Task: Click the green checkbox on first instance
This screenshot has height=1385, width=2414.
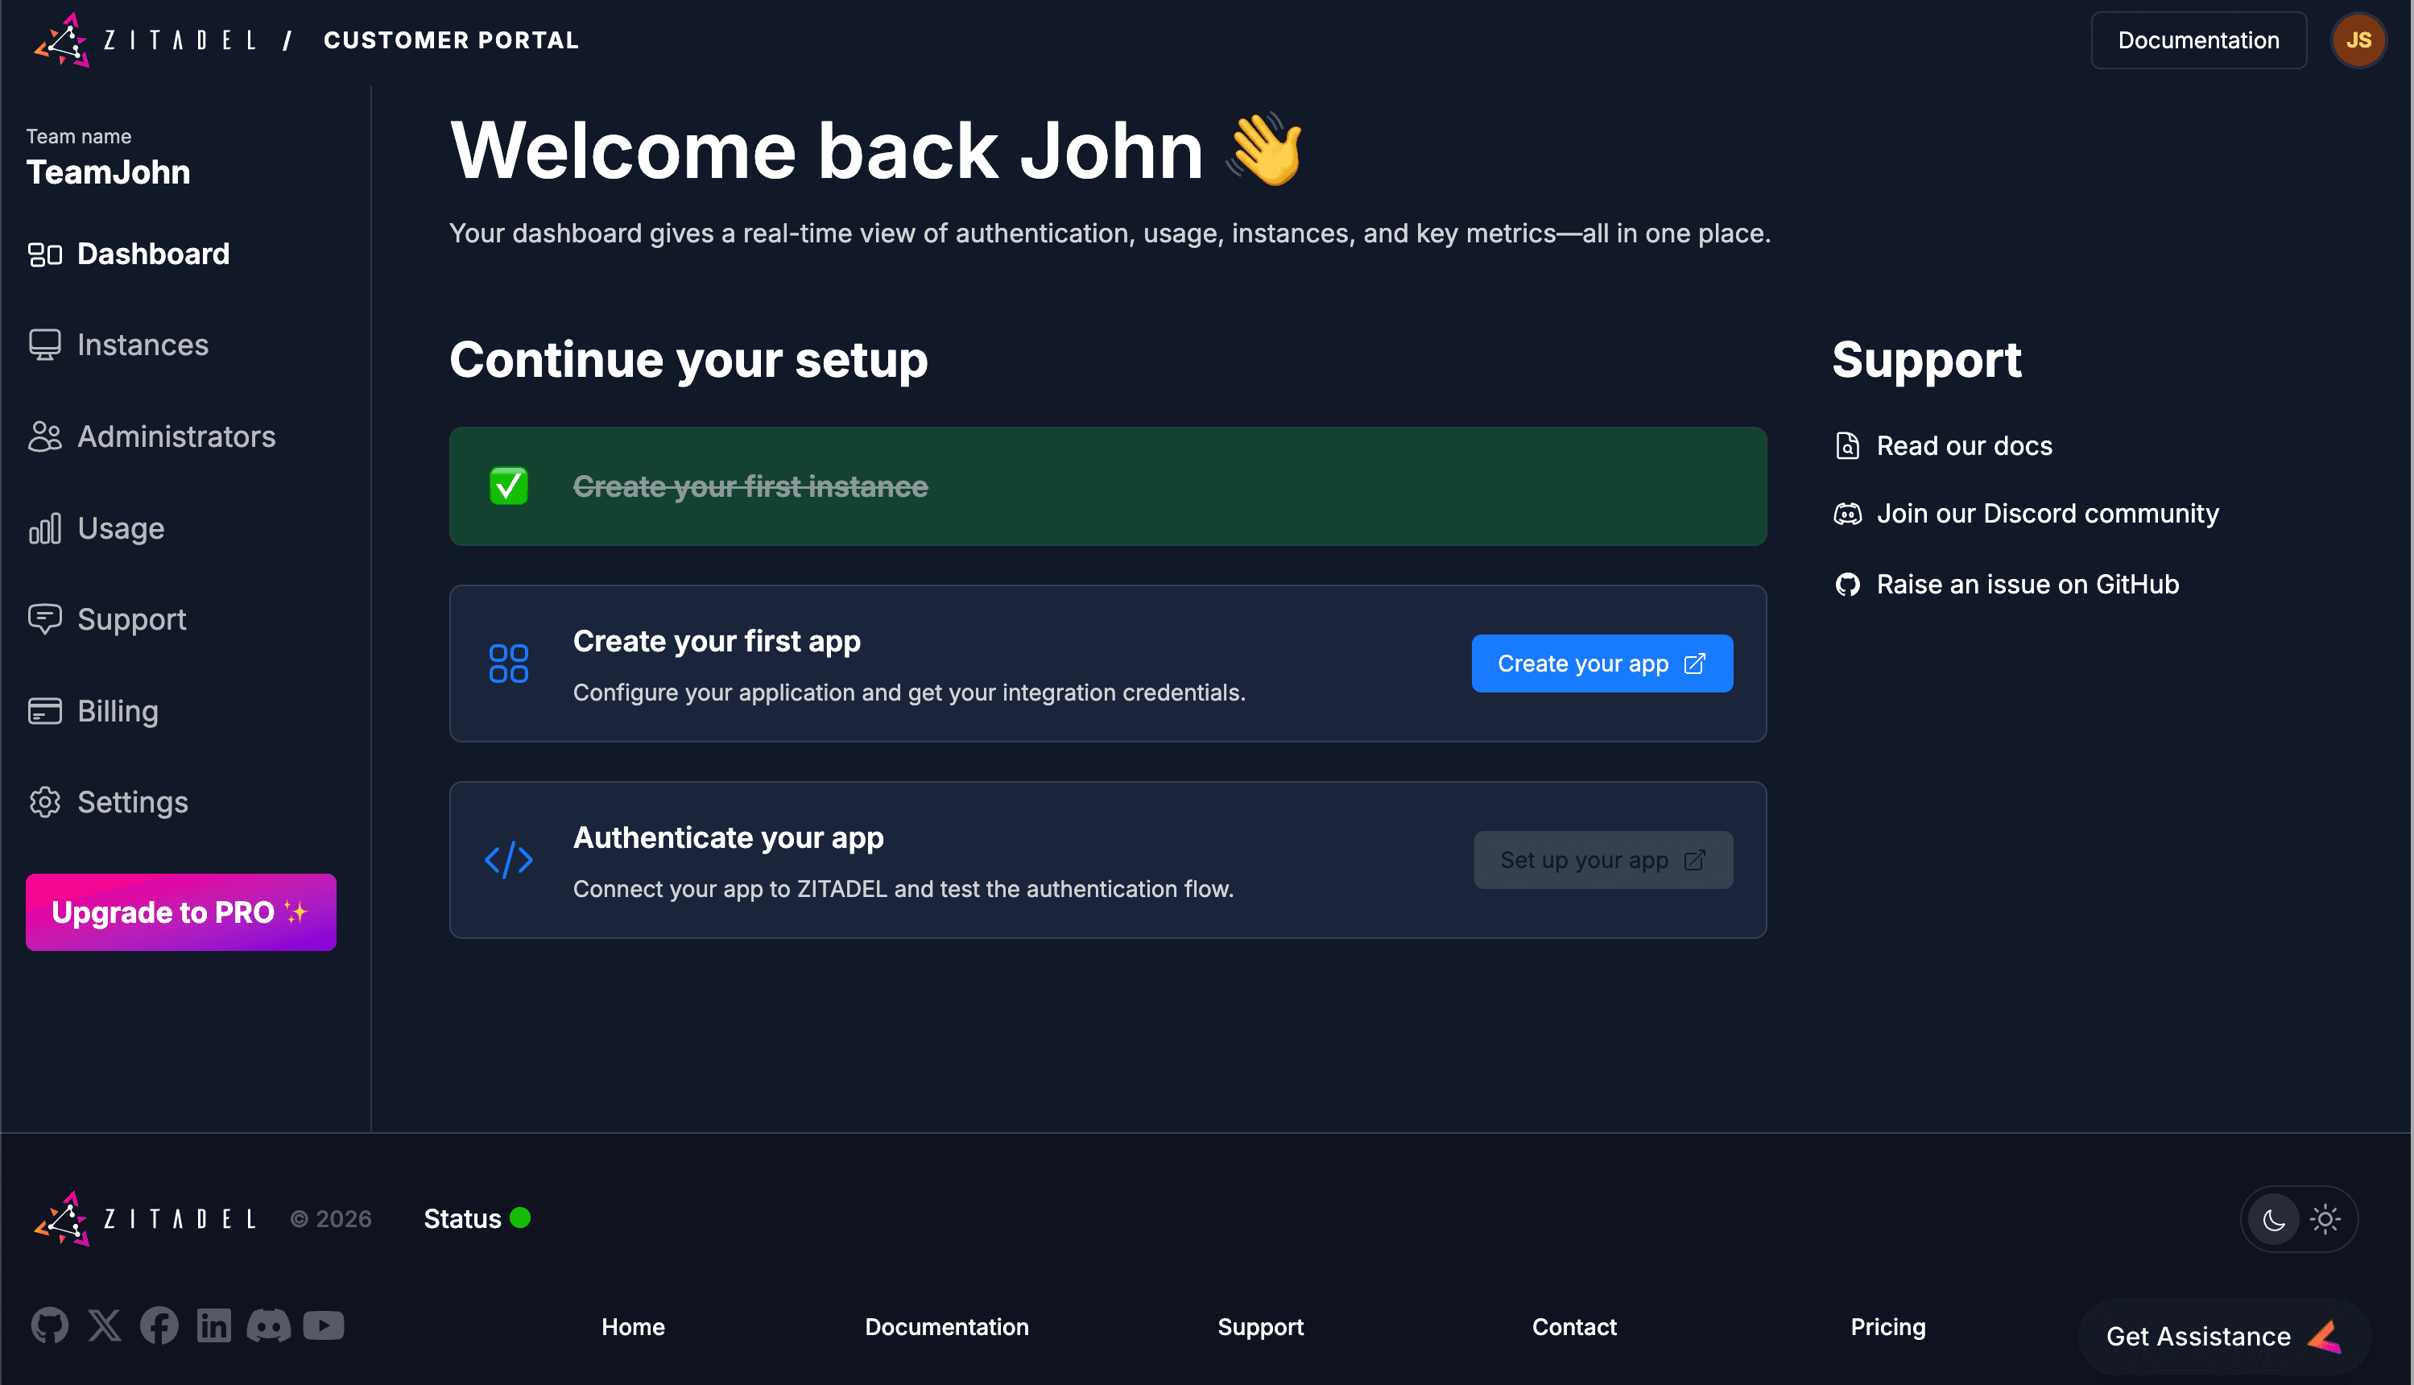Action: click(508, 486)
